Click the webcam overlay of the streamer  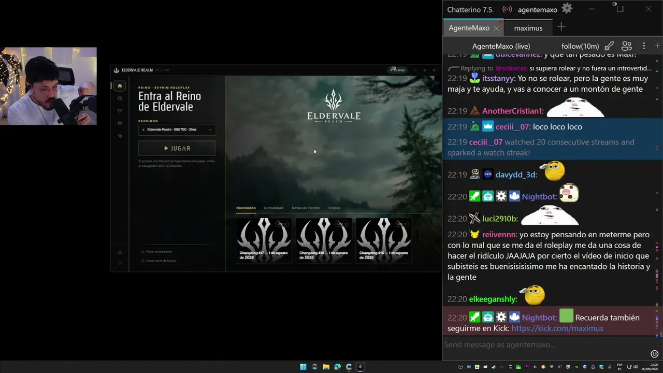point(48,86)
